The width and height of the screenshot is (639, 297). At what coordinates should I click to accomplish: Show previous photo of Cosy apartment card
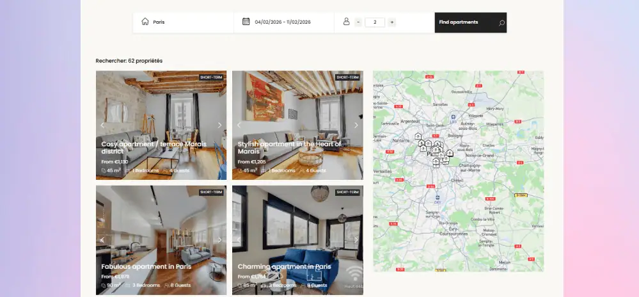tap(102, 125)
